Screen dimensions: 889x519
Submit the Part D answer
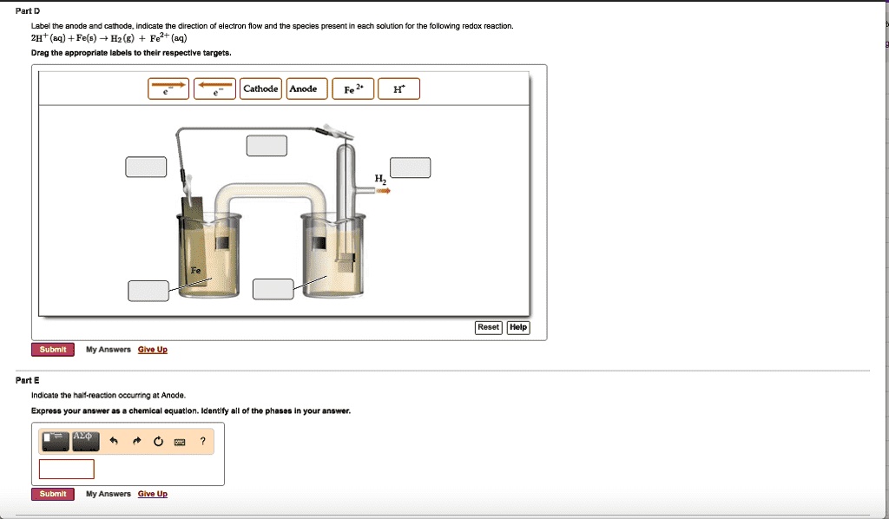coord(52,349)
